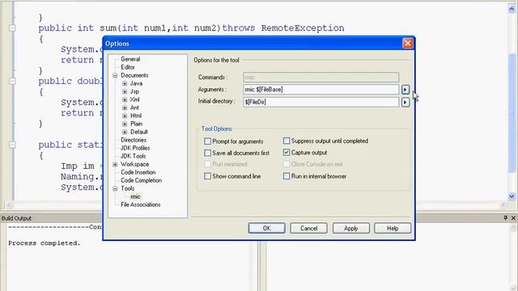The height and width of the screenshot is (291, 518).
Task: Click the RemoteException text in the editor
Action: [x=303, y=28]
